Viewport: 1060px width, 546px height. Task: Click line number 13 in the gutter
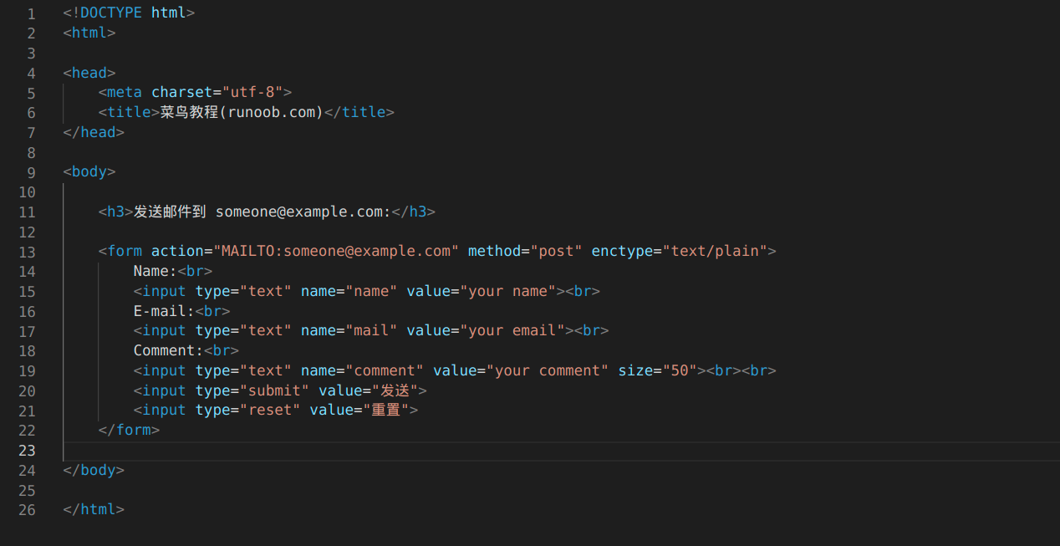coord(27,252)
